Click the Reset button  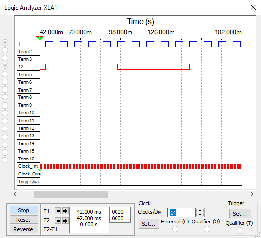pos(24,220)
